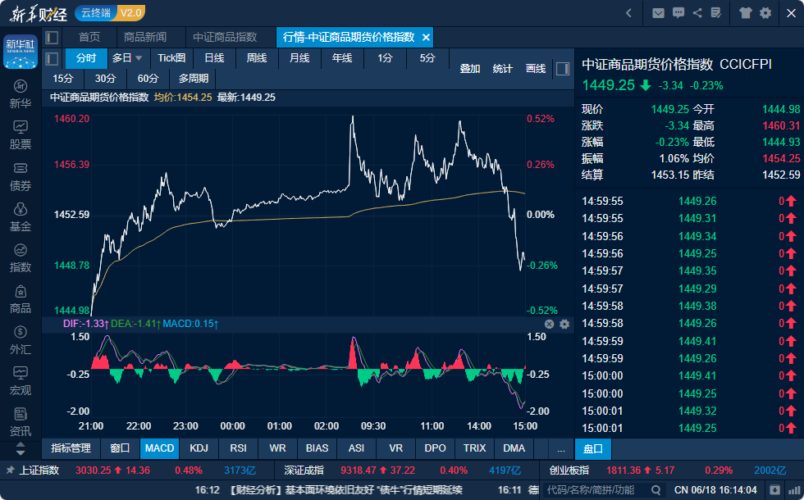Click the 画线 drawing button
Viewport: 804px width, 500px height.
click(x=535, y=69)
